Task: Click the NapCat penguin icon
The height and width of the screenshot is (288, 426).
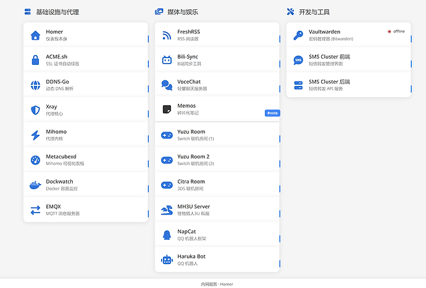Action: coord(167,235)
